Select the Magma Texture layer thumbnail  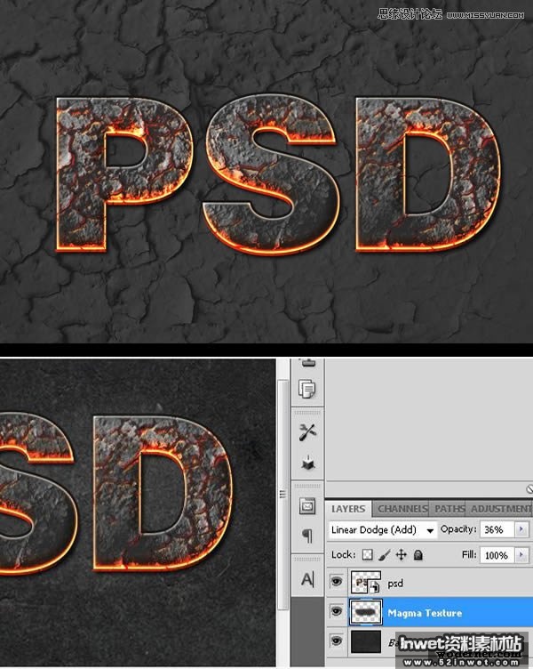click(366, 612)
